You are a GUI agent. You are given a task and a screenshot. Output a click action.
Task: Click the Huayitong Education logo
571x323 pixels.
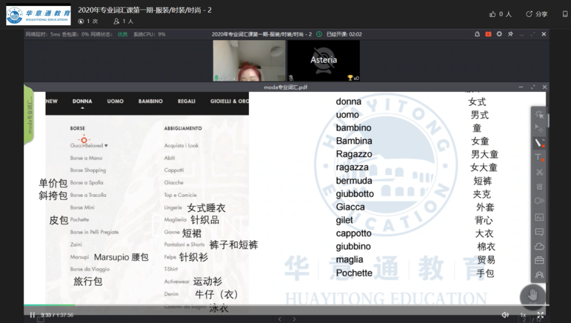38,15
